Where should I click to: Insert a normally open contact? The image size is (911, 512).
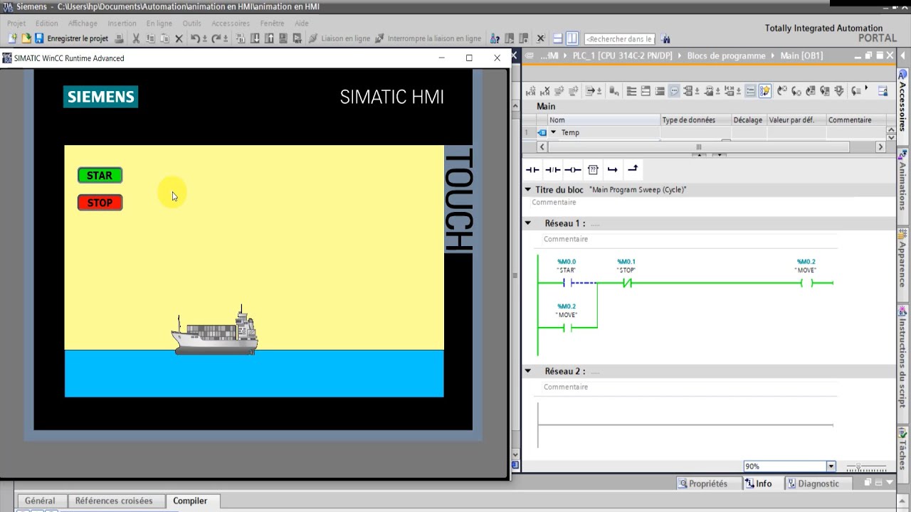click(x=532, y=170)
